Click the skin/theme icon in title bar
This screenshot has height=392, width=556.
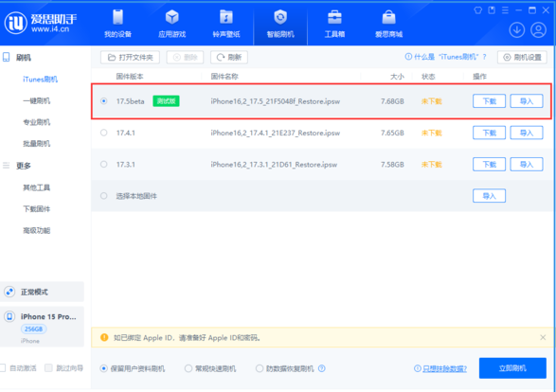(x=478, y=10)
